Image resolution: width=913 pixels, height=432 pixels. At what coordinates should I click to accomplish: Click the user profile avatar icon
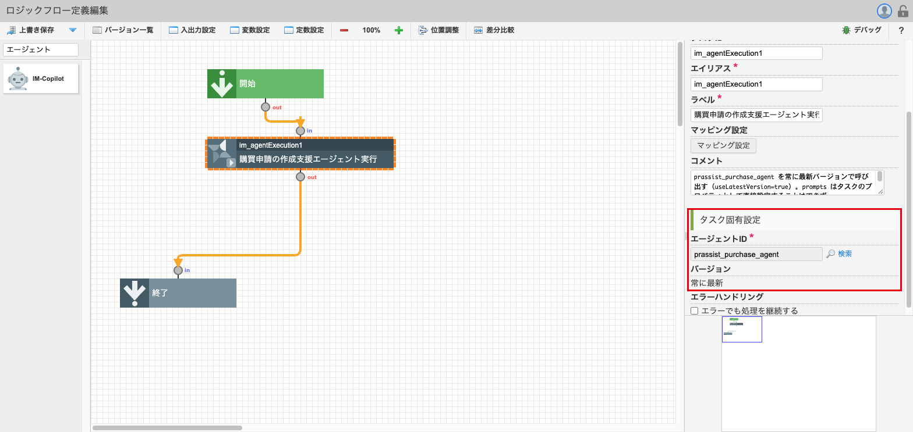click(x=884, y=10)
